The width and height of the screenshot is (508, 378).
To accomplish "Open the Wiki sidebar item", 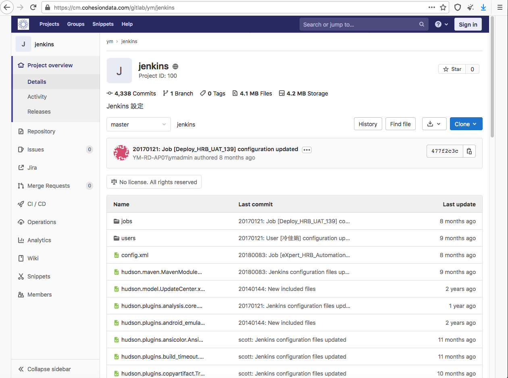I will [x=56, y=258].
